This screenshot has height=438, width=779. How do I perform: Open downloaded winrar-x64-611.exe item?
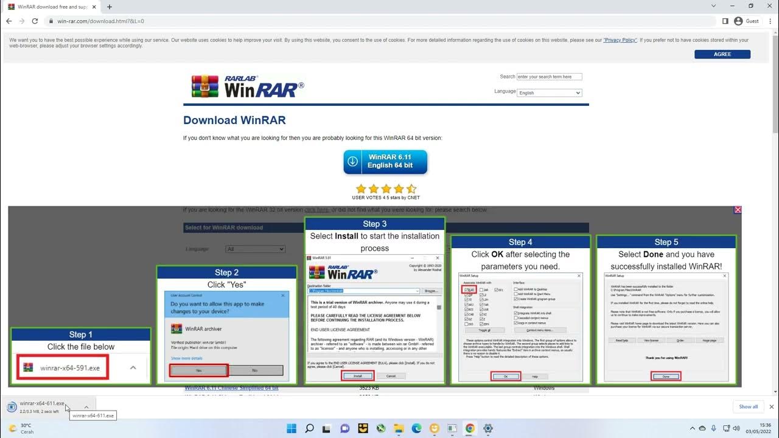pos(41,407)
